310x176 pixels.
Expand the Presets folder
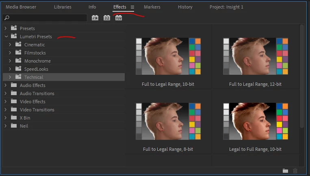tap(6, 28)
